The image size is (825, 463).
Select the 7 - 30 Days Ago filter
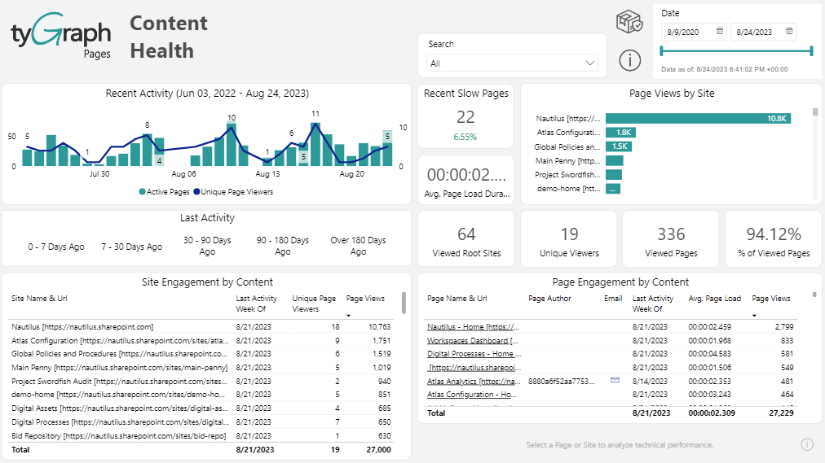click(x=131, y=247)
